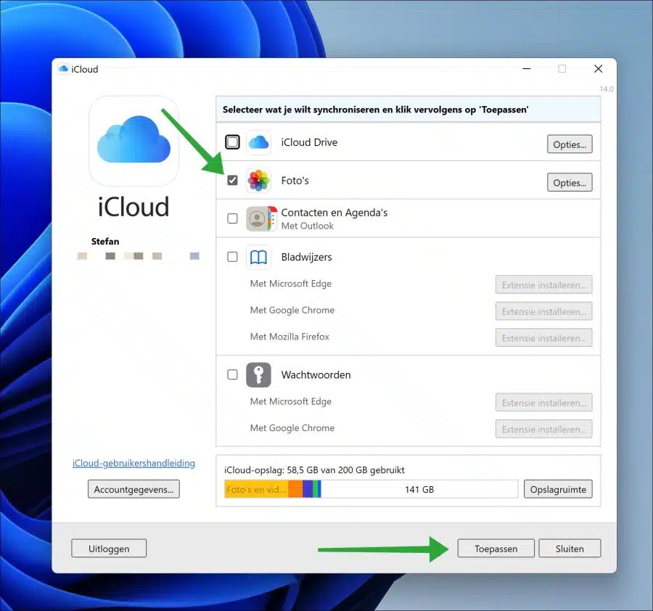This screenshot has width=653, height=611.
Task: Click the 'Met Outlook' subtitle
Action: click(x=308, y=226)
